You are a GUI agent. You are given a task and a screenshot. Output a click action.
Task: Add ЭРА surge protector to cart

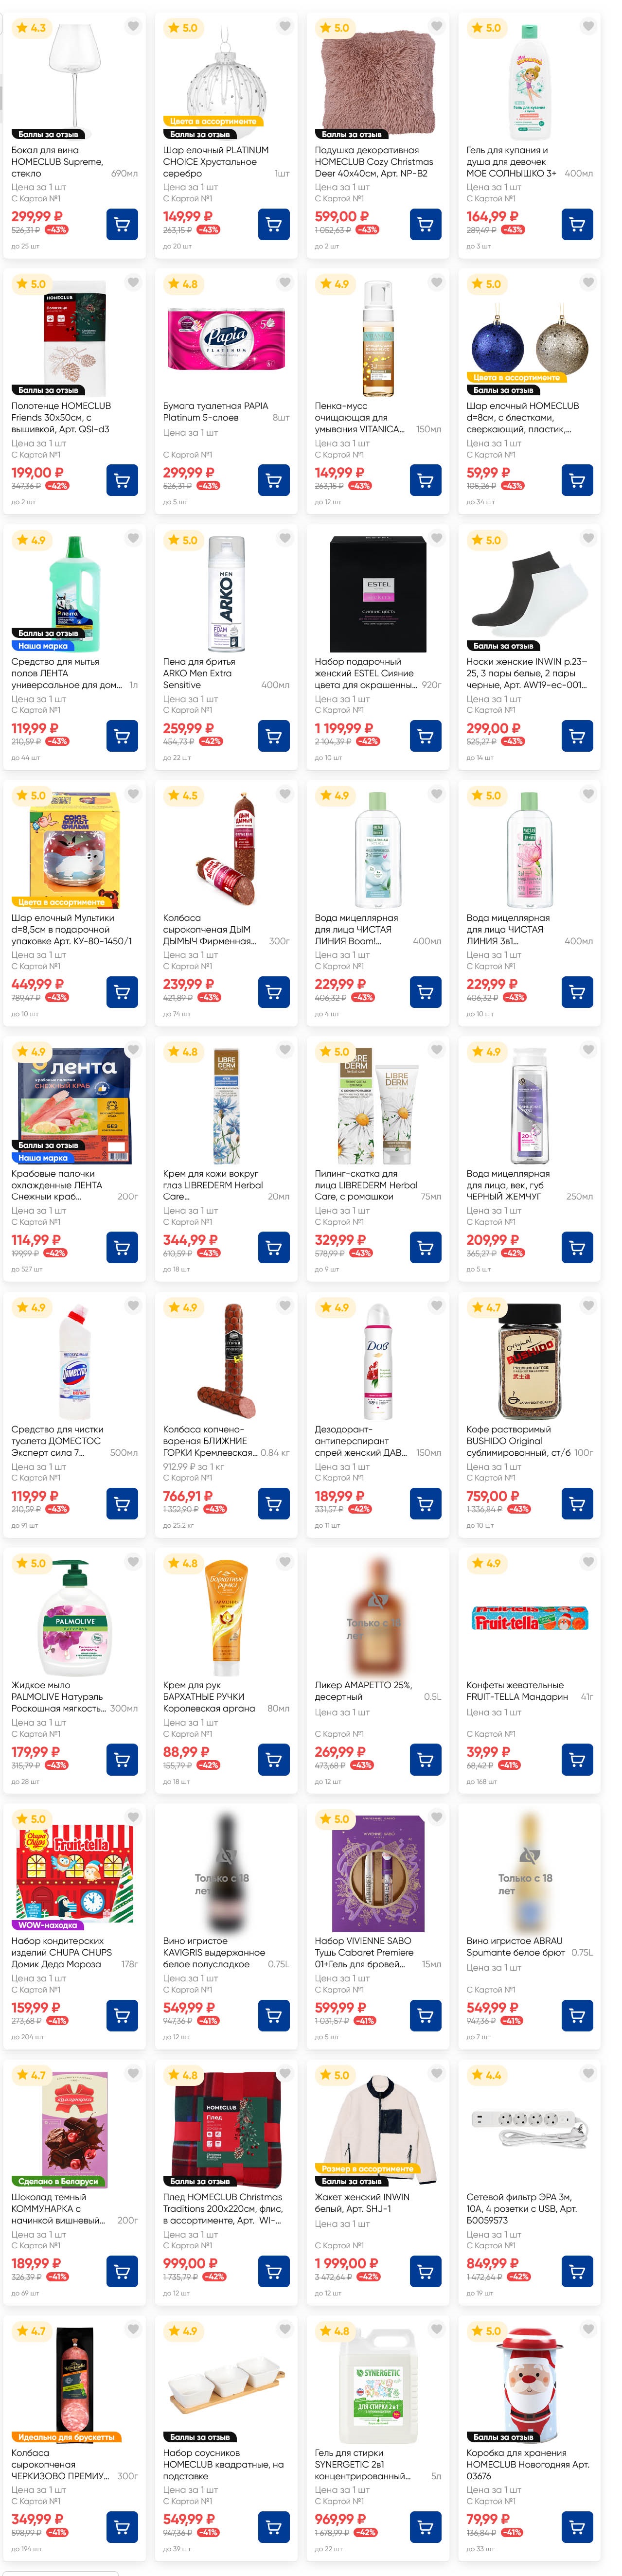[577, 2271]
